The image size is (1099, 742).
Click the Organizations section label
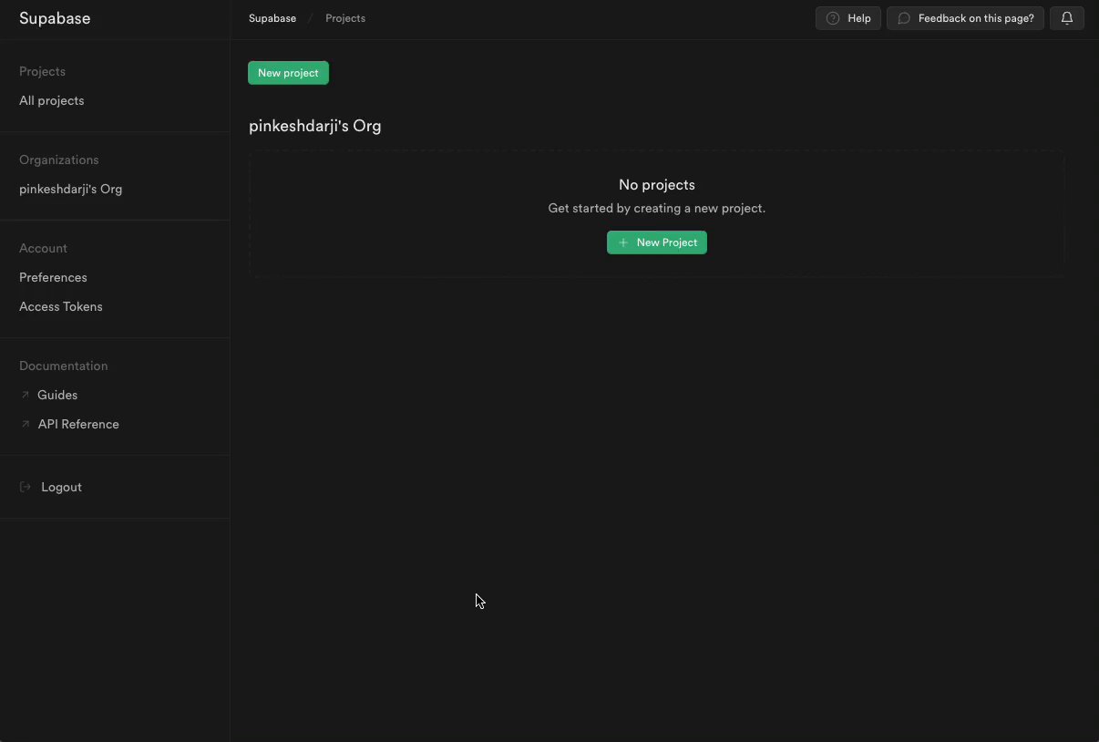59,160
